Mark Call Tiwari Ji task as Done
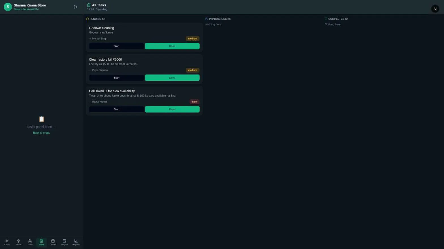 coord(172,109)
